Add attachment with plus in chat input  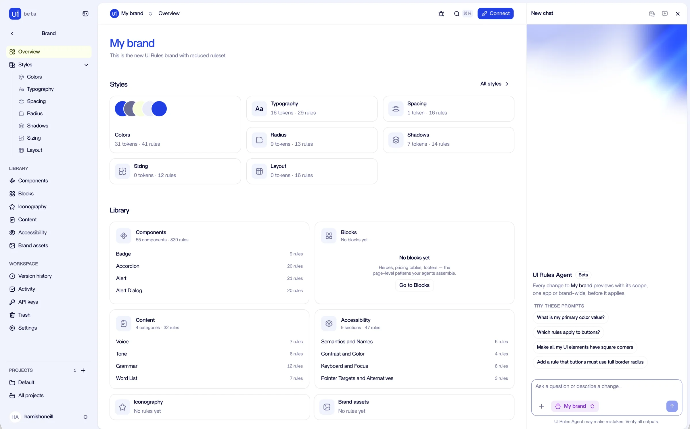541,406
